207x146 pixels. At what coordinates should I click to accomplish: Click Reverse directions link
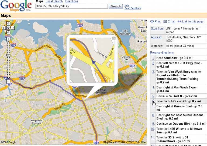(x=162, y=52)
